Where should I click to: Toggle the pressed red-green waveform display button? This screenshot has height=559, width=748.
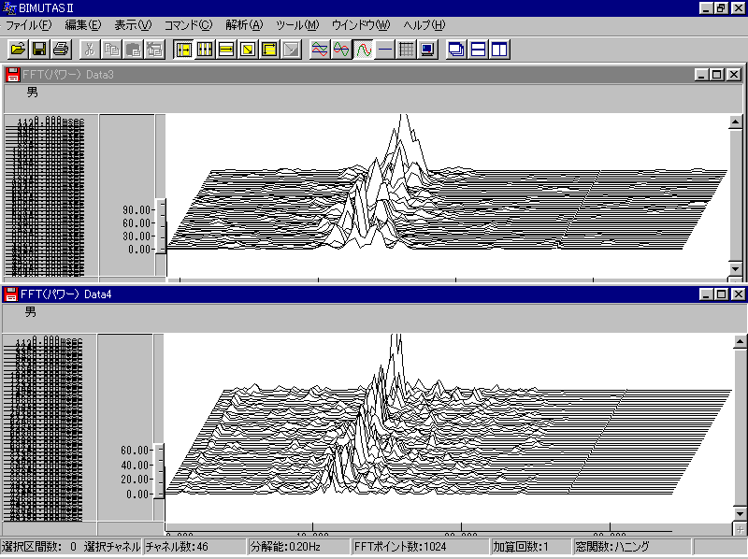363,49
